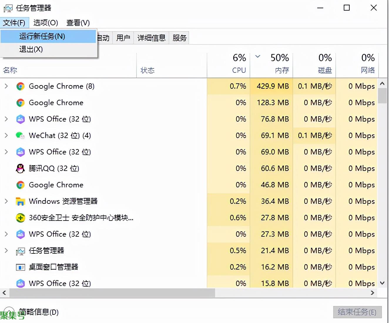Expand the Windows 资源管理器 process

coord(6,201)
